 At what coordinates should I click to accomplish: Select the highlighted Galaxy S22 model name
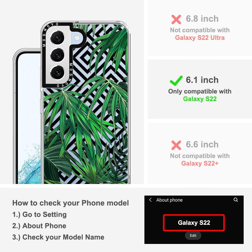(x=194, y=223)
